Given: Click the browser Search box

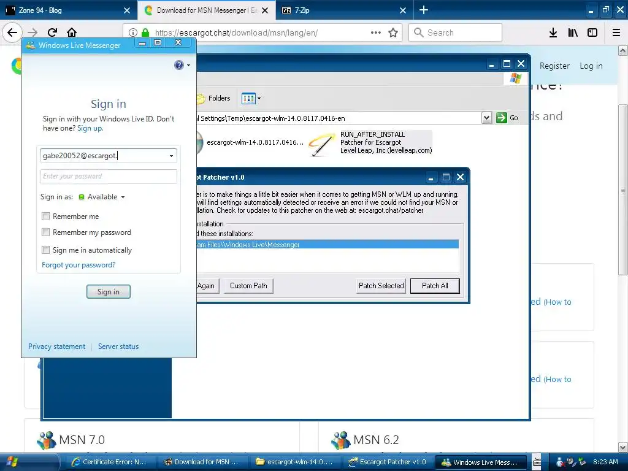Looking at the screenshot, I should pyautogui.click(x=456, y=33).
